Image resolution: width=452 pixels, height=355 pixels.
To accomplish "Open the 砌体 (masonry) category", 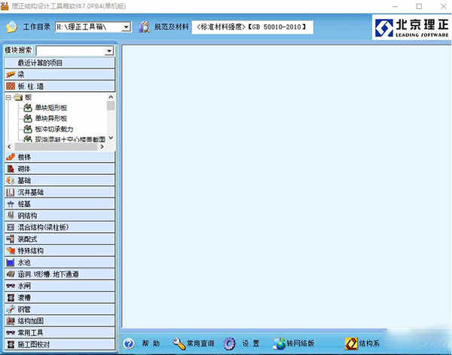I will 60,169.
